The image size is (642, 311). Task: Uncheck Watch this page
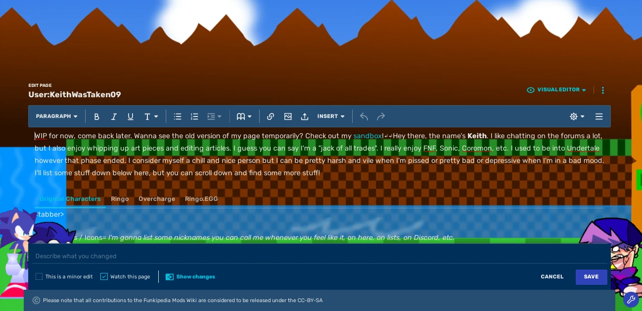pos(104,276)
